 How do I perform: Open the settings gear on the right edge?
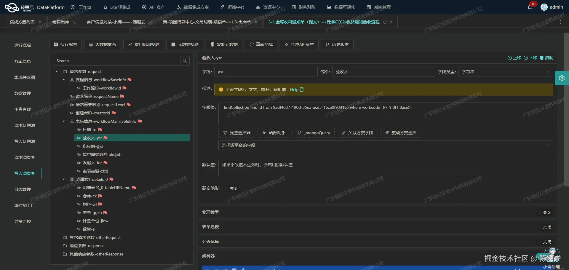click(x=562, y=78)
